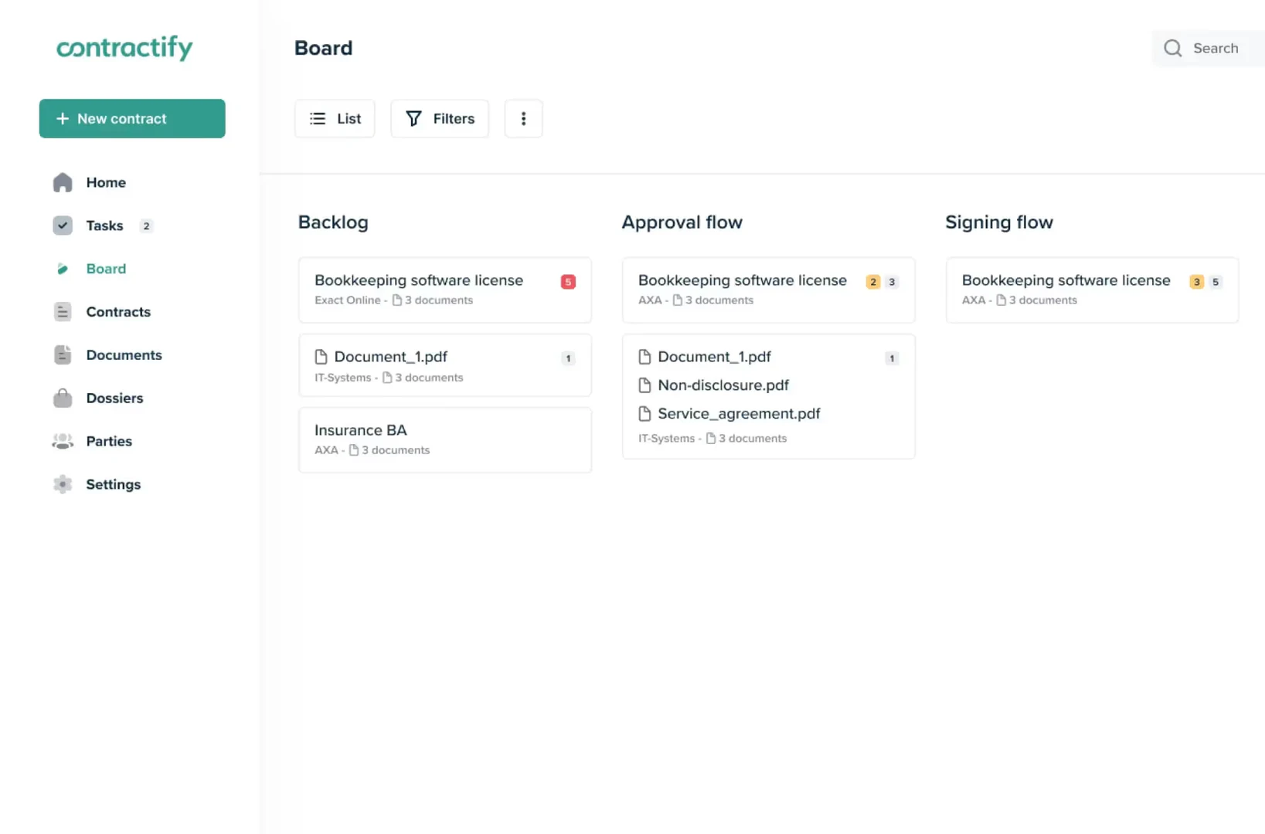Viewport: 1265px width, 834px height.
Task: Open the Tasks section via its checkmark icon
Action: coord(62,225)
